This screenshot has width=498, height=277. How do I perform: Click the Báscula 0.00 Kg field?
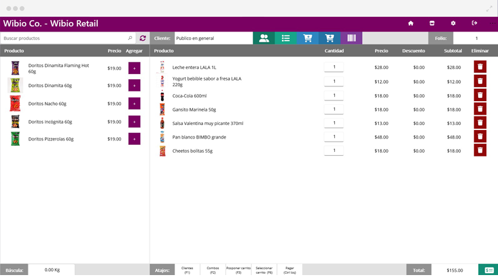pos(52,270)
